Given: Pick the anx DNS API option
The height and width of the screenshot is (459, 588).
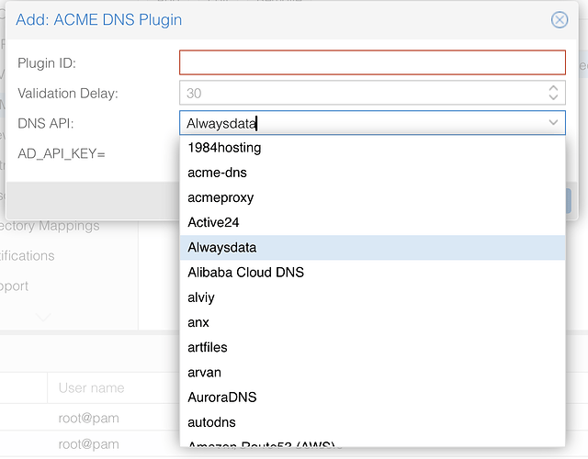Looking at the screenshot, I should coord(372,322).
